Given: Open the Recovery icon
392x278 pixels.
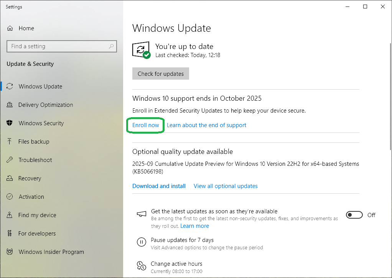Looking at the screenshot, I should click(x=10, y=178).
